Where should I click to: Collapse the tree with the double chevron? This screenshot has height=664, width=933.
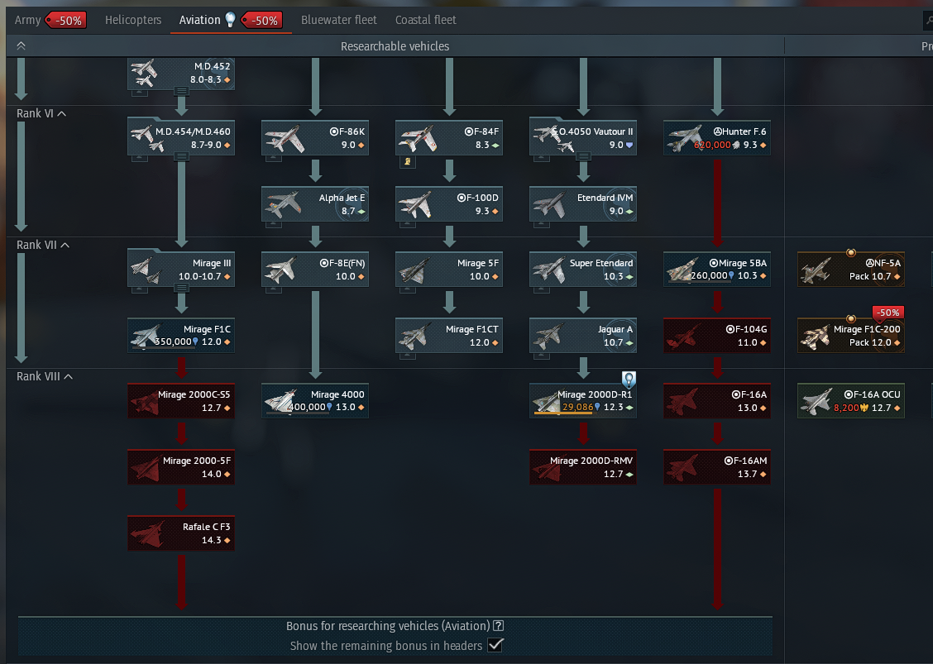21,45
